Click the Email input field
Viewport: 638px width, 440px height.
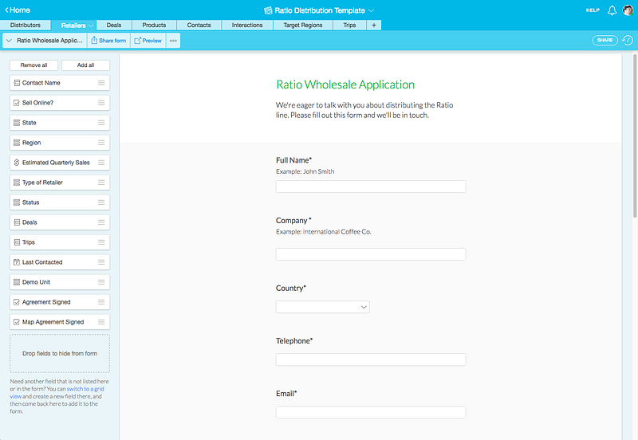coord(371,412)
